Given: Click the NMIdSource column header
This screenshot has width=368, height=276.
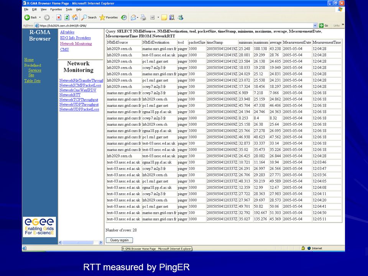Looking at the screenshot, I should tap(124, 43).
